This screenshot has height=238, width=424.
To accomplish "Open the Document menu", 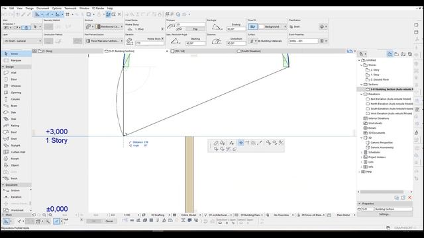I will [42, 9].
